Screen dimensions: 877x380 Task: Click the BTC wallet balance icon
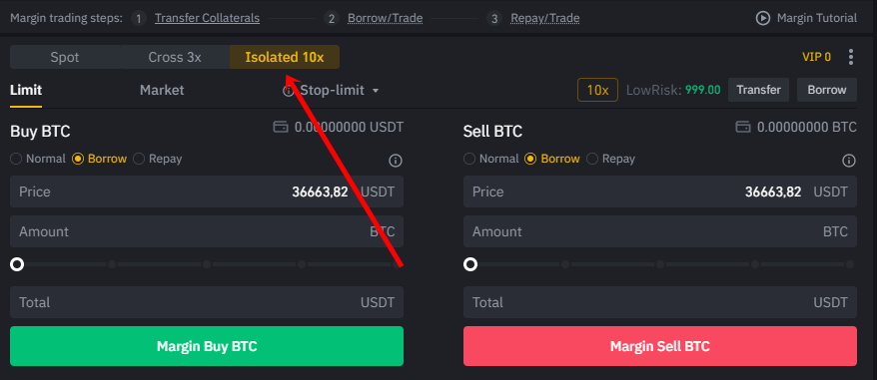[x=743, y=127]
